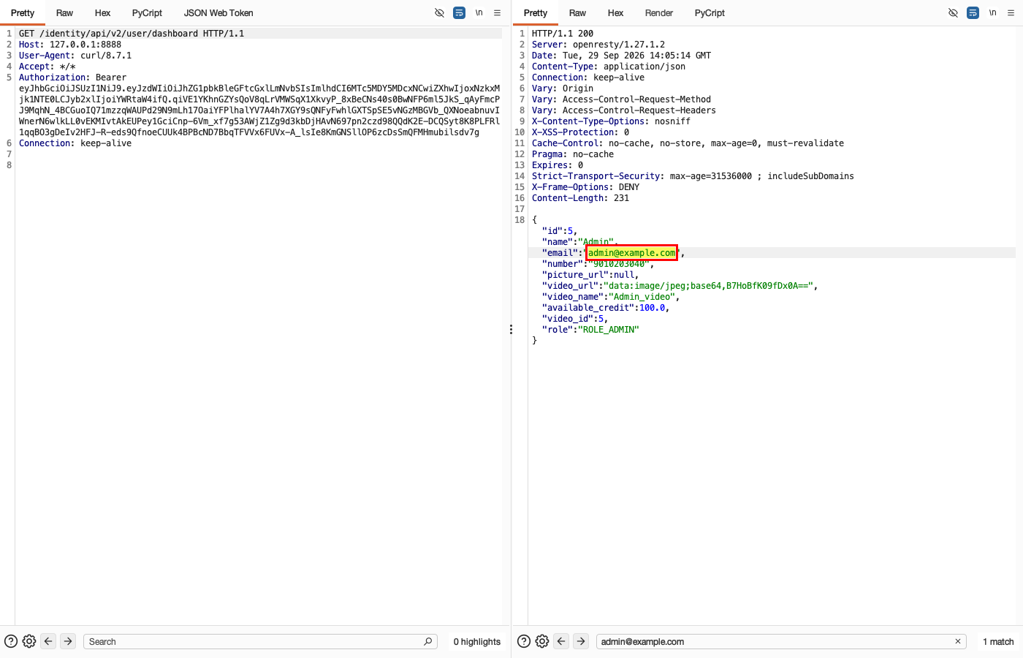Toggle \n non-printable chars in request pane
This screenshot has width=1023, height=658.
479,13
